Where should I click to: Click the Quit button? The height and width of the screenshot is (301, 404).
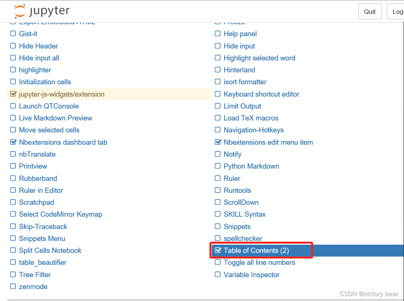coord(369,11)
